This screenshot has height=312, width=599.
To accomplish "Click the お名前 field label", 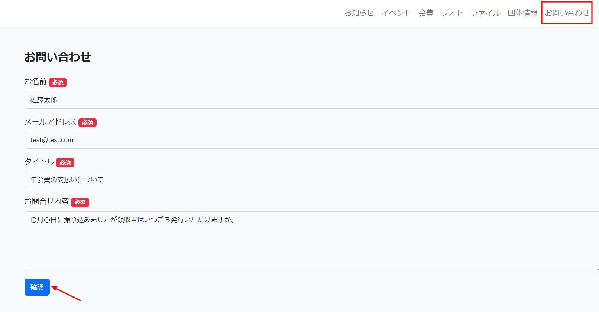I will pos(36,82).
